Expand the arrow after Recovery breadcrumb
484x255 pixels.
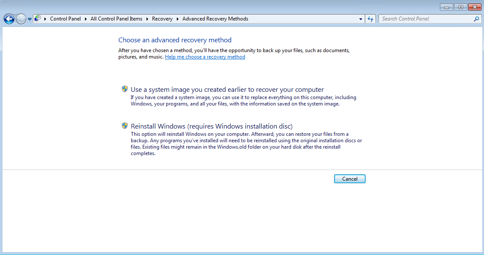click(177, 19)
